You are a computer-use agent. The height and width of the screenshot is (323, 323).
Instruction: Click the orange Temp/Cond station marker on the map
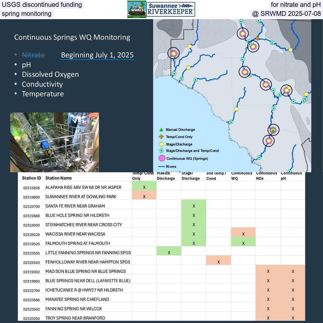257,38
